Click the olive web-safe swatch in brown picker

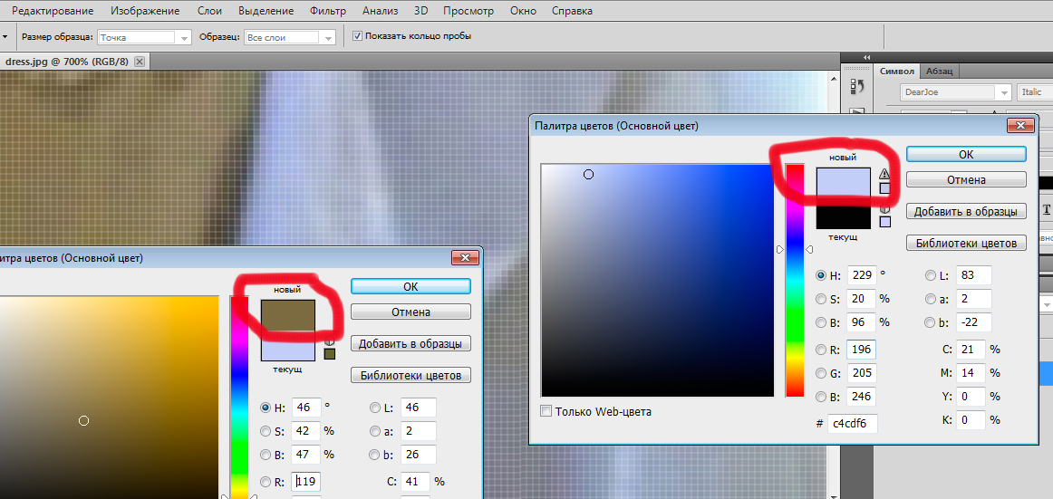tap(329, 353)
